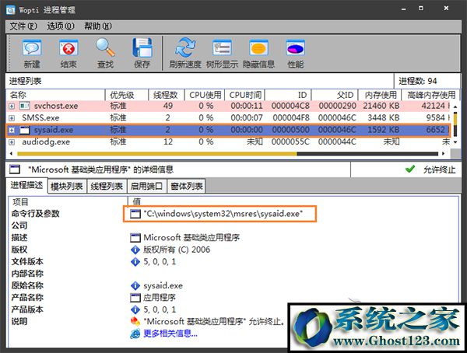Click the process list scroll down arrow
467x353 pixels.
[x=455, y=142]
